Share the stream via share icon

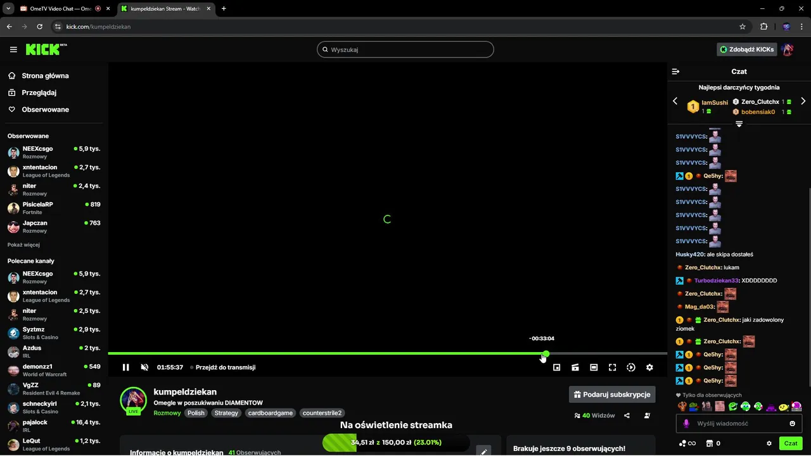click(x=627, y=416)
